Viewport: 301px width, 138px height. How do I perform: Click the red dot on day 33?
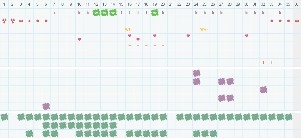[272, 21]
